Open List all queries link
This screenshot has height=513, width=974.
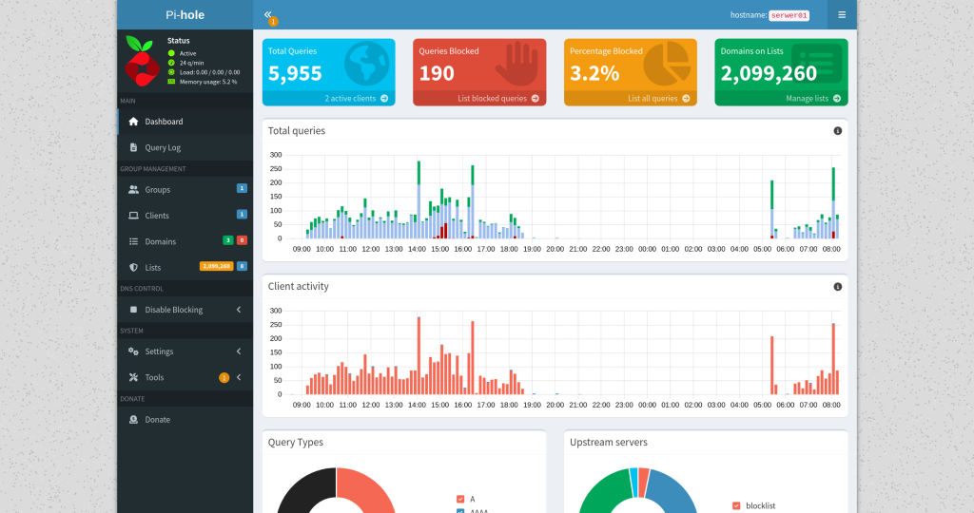pos(653,99)
